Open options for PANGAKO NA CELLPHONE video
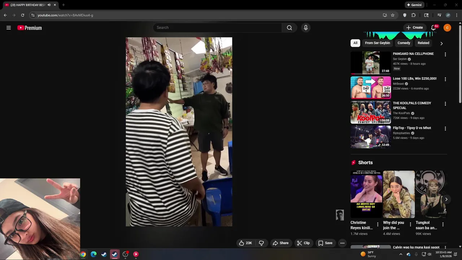The height and width of the screenshot is (260, 462). tap(445, 55)
